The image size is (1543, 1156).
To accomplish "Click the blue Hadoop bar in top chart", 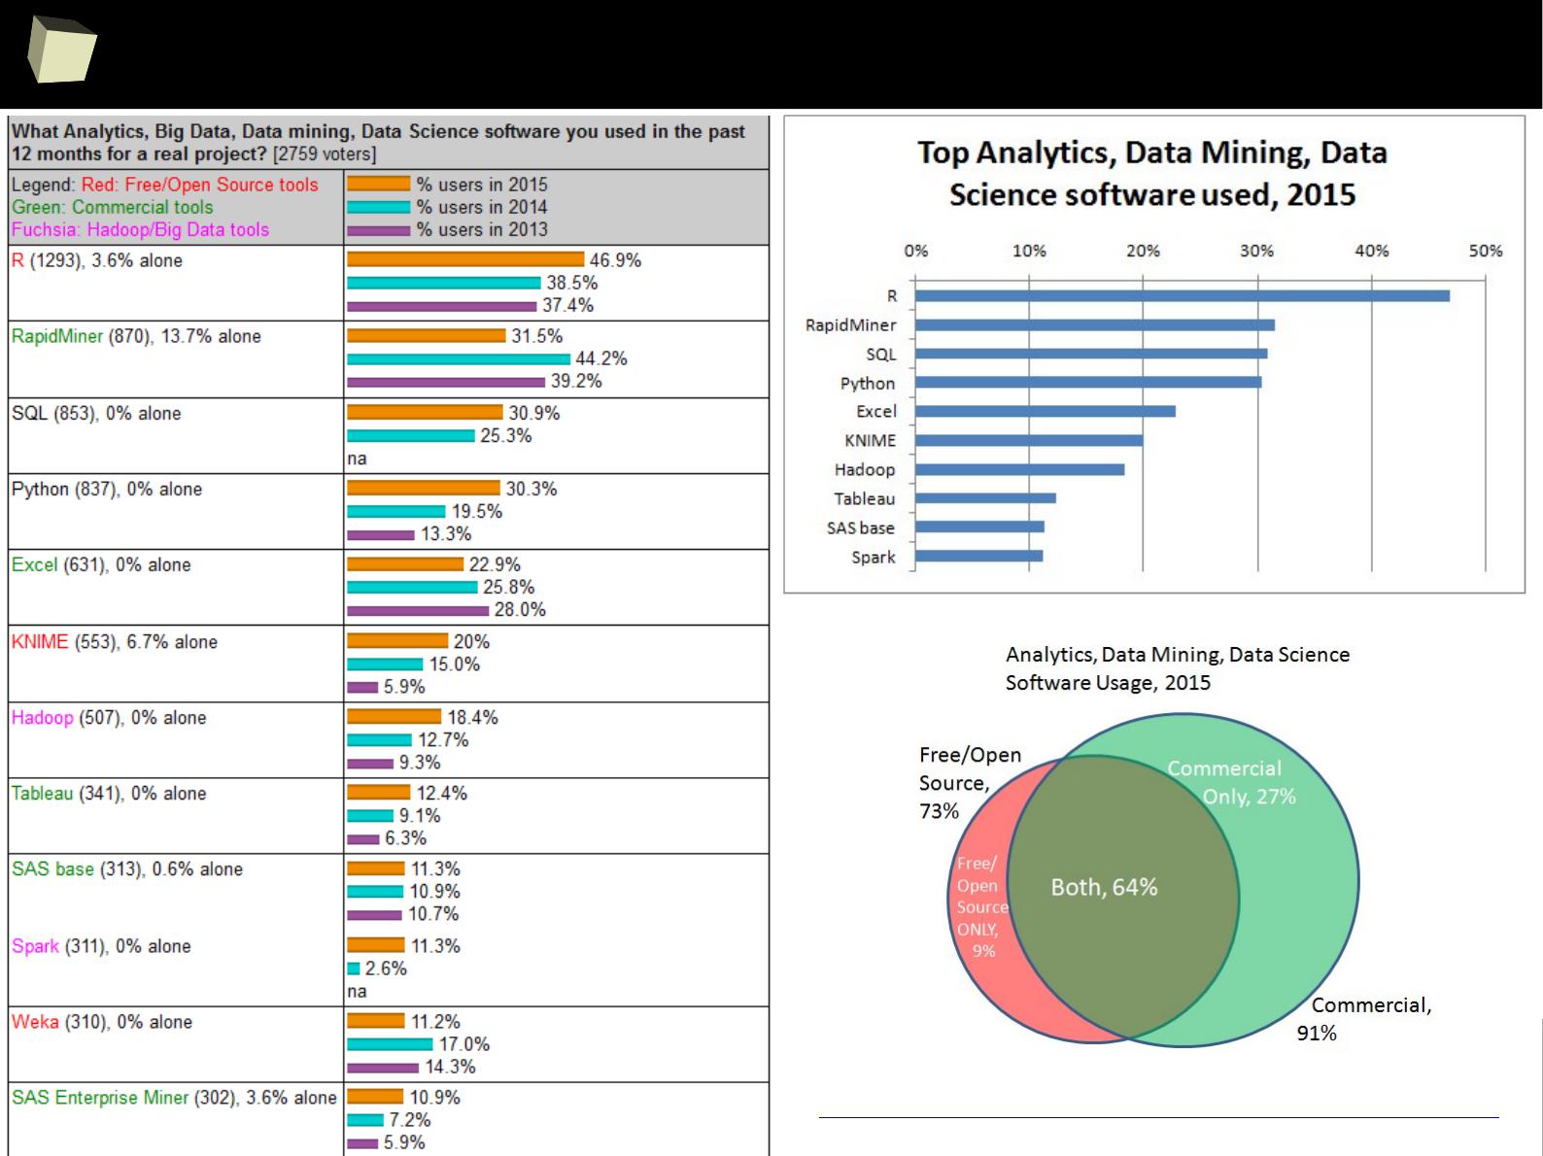I will 1020,469.
